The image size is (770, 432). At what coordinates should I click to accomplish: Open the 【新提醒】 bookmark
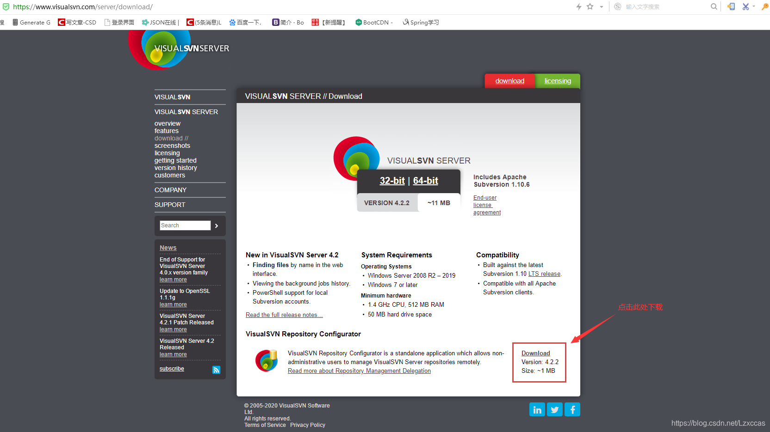(329, 22)
